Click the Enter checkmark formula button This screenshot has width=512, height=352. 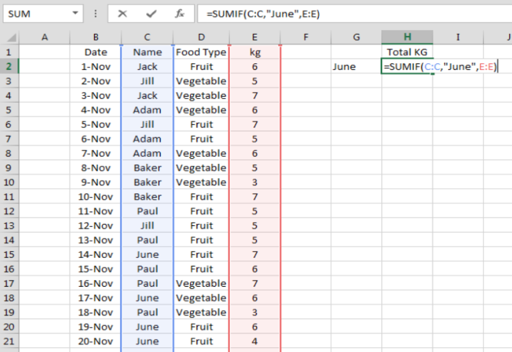pyautogui.click(x=151, y=13)
